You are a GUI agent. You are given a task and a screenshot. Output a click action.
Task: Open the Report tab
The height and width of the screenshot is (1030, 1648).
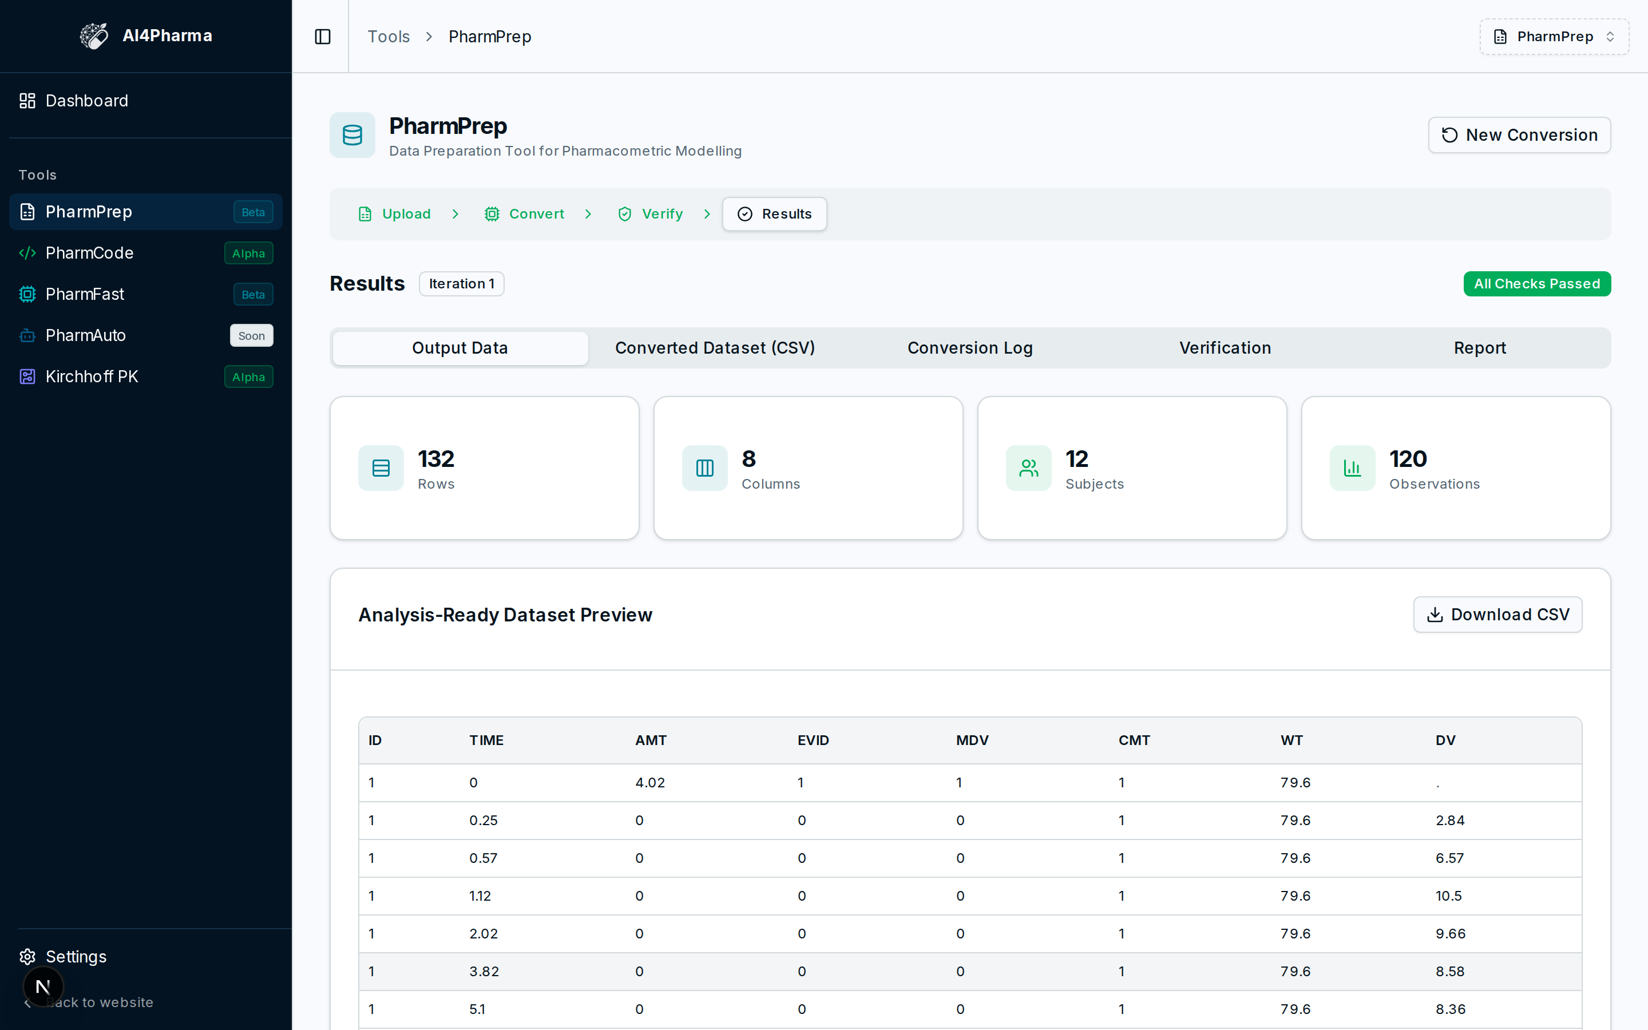pos(1480,348)
